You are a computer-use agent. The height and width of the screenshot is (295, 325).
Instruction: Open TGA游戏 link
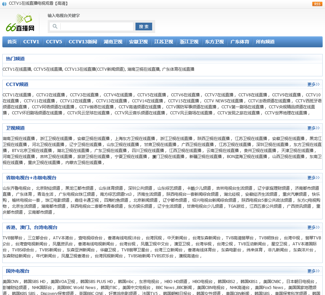pyautogui.click(x=236, y=206)
